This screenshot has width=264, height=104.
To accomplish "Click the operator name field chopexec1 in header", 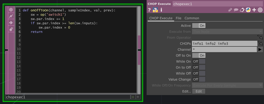I will click(218, 4).
